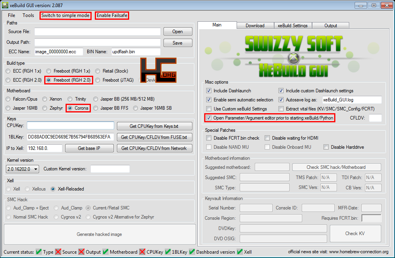The width and height of the screenshot is (395, 258).
Task: Click the CFLDV input field
Action: (375, 118)
